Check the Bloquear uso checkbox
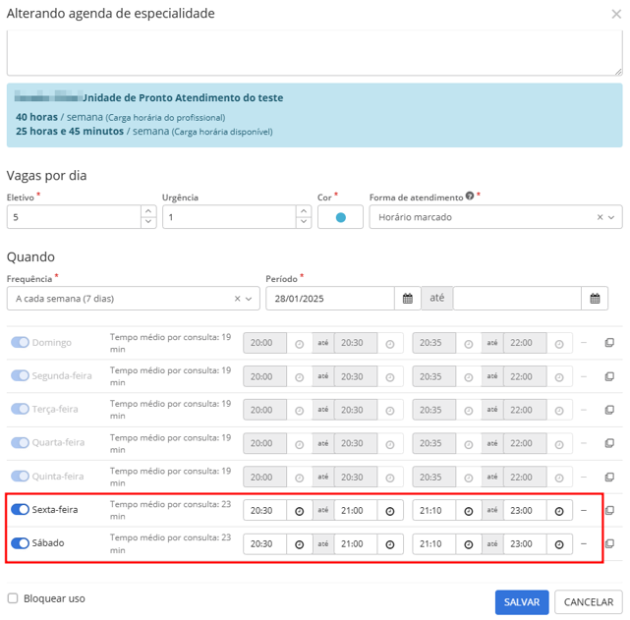Viewport: 630px width, 620px height. click(x=13, y=598)
